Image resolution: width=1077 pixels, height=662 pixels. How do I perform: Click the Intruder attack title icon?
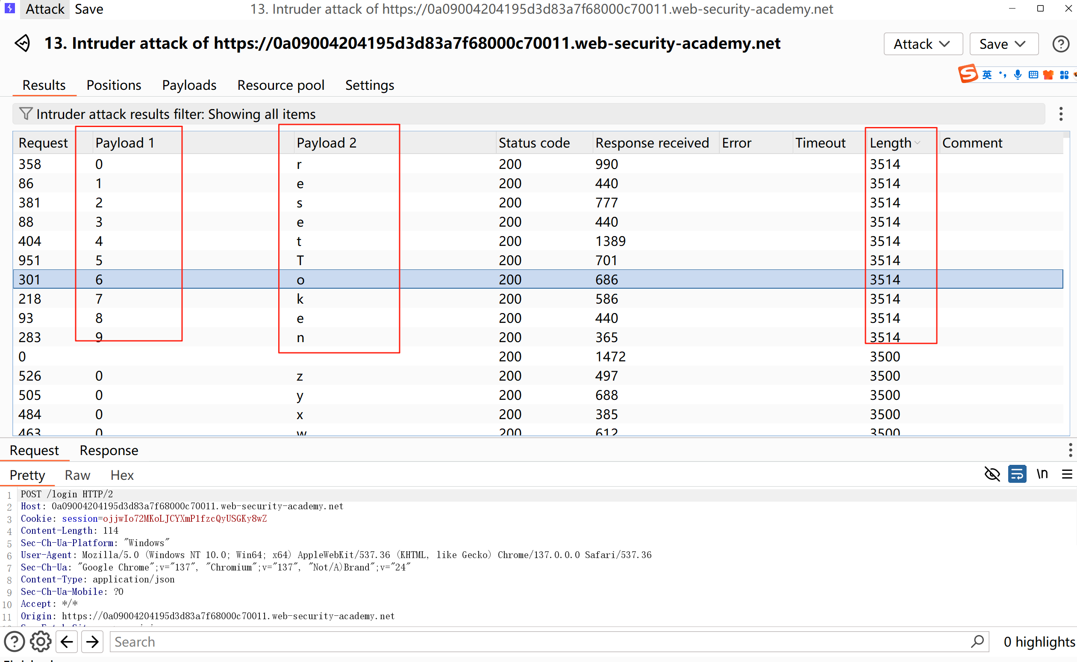click(x=22, y=43)
